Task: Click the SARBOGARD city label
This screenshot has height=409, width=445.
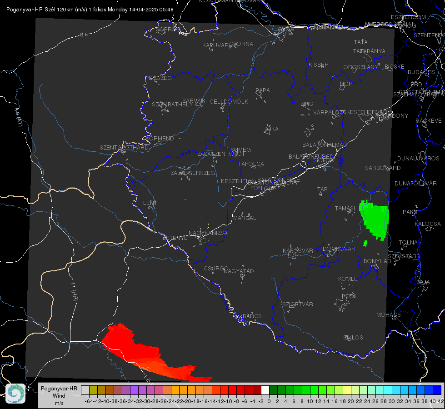Action: (383, 168)
